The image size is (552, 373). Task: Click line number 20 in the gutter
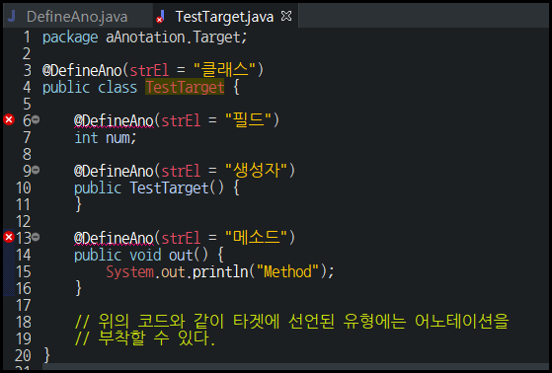pyautogui.click(x=23, y=355)
